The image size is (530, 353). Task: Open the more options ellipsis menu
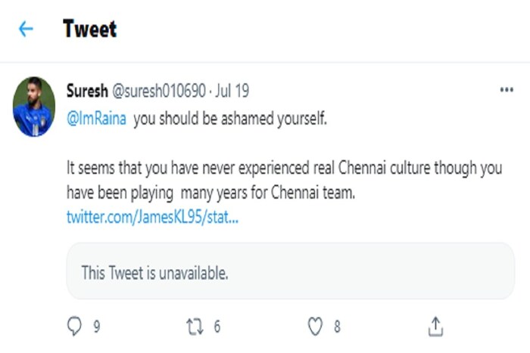click(x=507, y=90)
